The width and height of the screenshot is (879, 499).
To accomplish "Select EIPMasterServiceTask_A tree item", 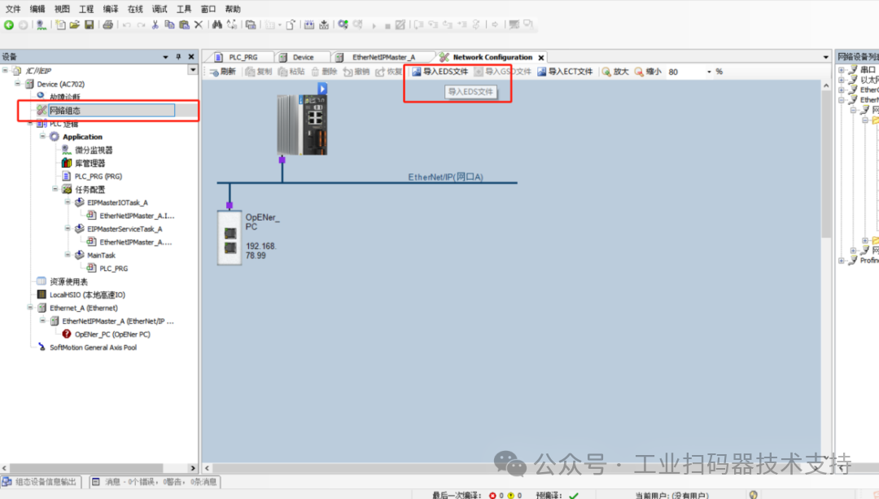I will coord(125,229).
